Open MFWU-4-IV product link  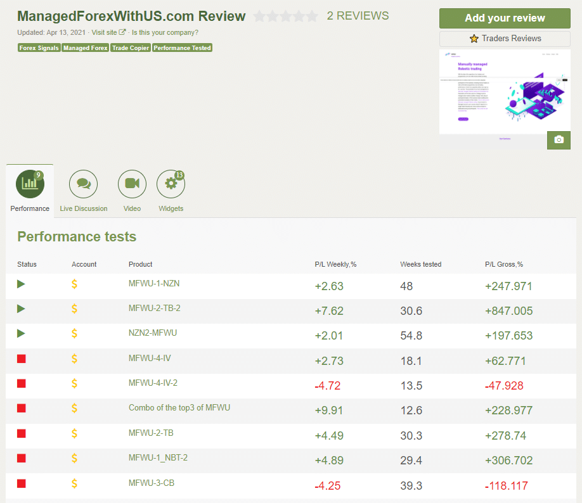(x=150, y=358)
